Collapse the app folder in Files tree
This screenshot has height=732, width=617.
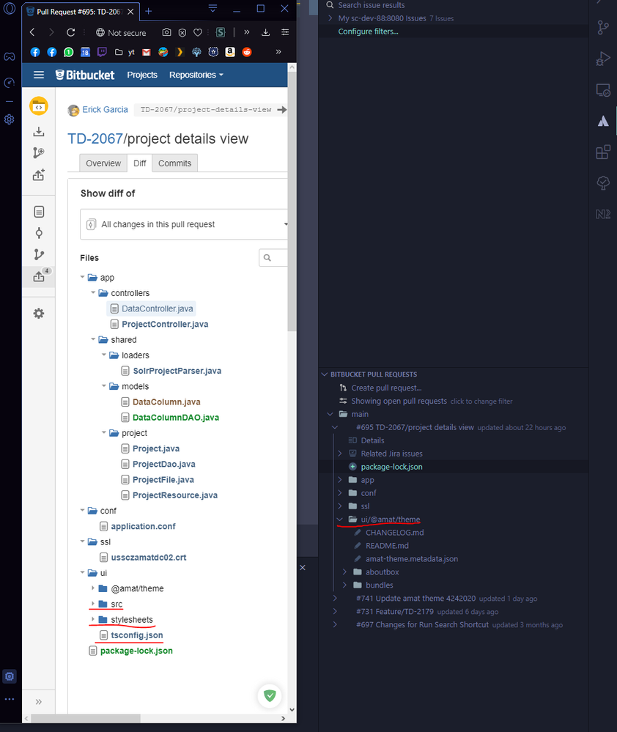pyautogui.click(x=82, y=277)
